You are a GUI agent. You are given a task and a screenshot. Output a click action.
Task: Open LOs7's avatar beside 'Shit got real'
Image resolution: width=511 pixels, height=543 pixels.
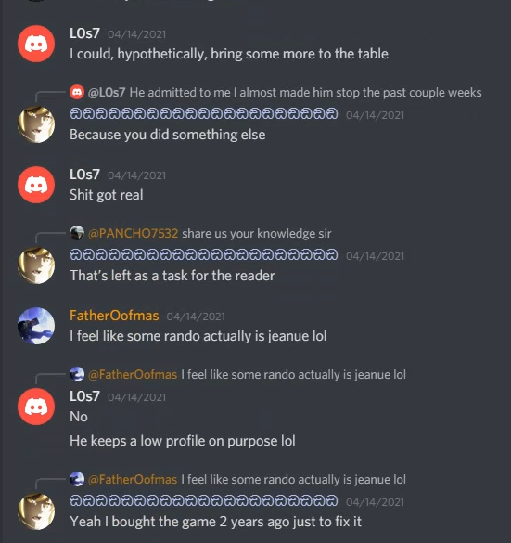36,185
